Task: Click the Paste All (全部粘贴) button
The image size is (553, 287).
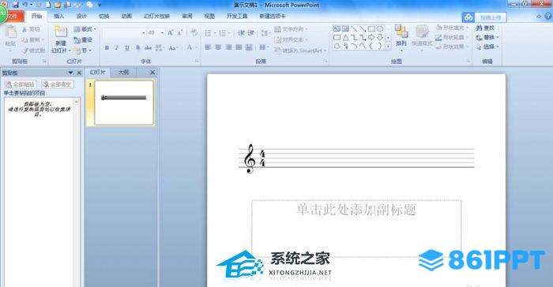Action: pyautogui.click(x=21, y=84)
